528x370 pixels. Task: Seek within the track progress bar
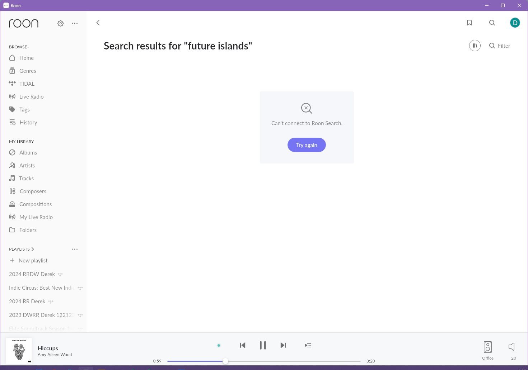point(264,361)
